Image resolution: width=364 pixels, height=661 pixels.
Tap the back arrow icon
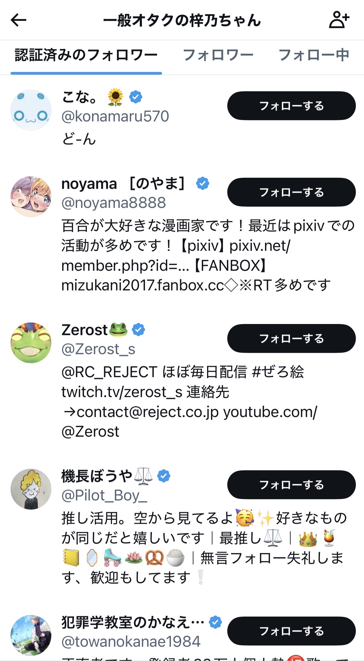coord(19,20)
